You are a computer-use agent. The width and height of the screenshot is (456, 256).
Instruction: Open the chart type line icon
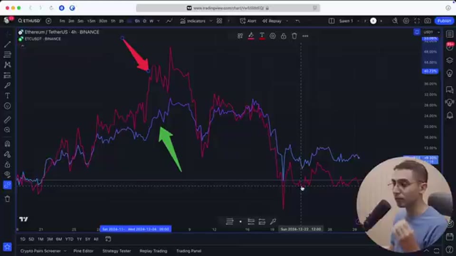coord(169,21)
